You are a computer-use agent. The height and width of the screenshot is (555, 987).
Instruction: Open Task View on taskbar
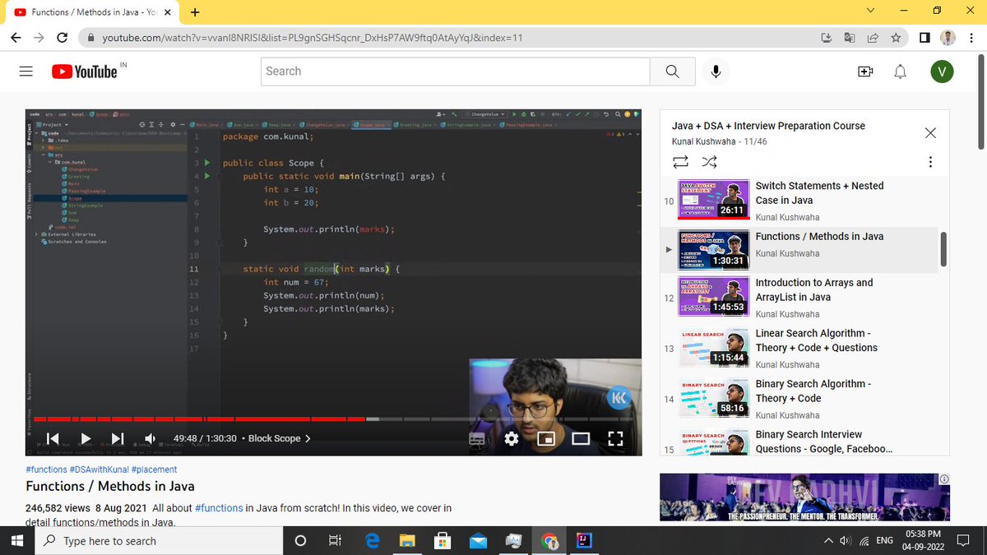tap(335, 540)
